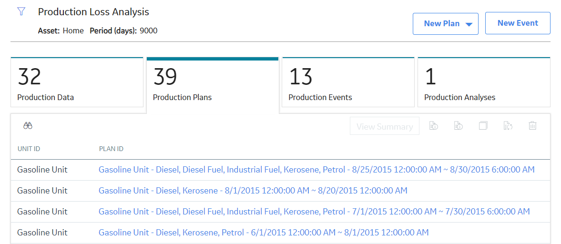Switch to the Production Data tab
The height and width of the screenshot is (244, 561).
[77, 82]
